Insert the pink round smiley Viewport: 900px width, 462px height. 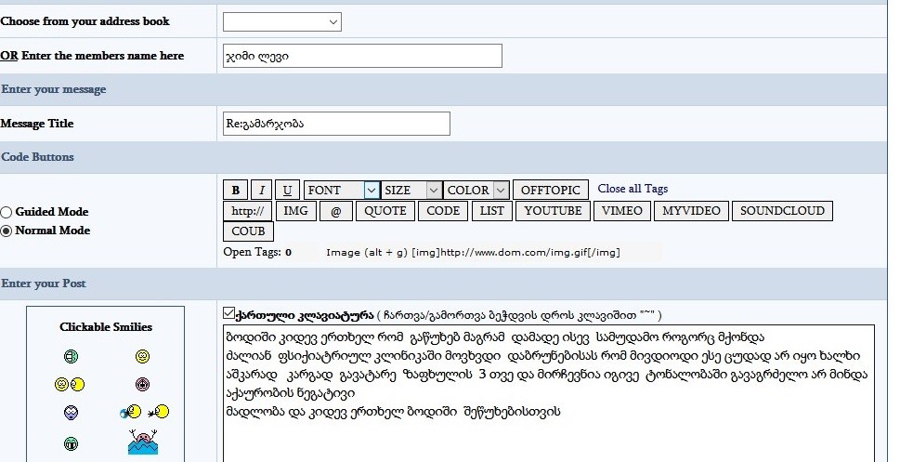(142, 384)
